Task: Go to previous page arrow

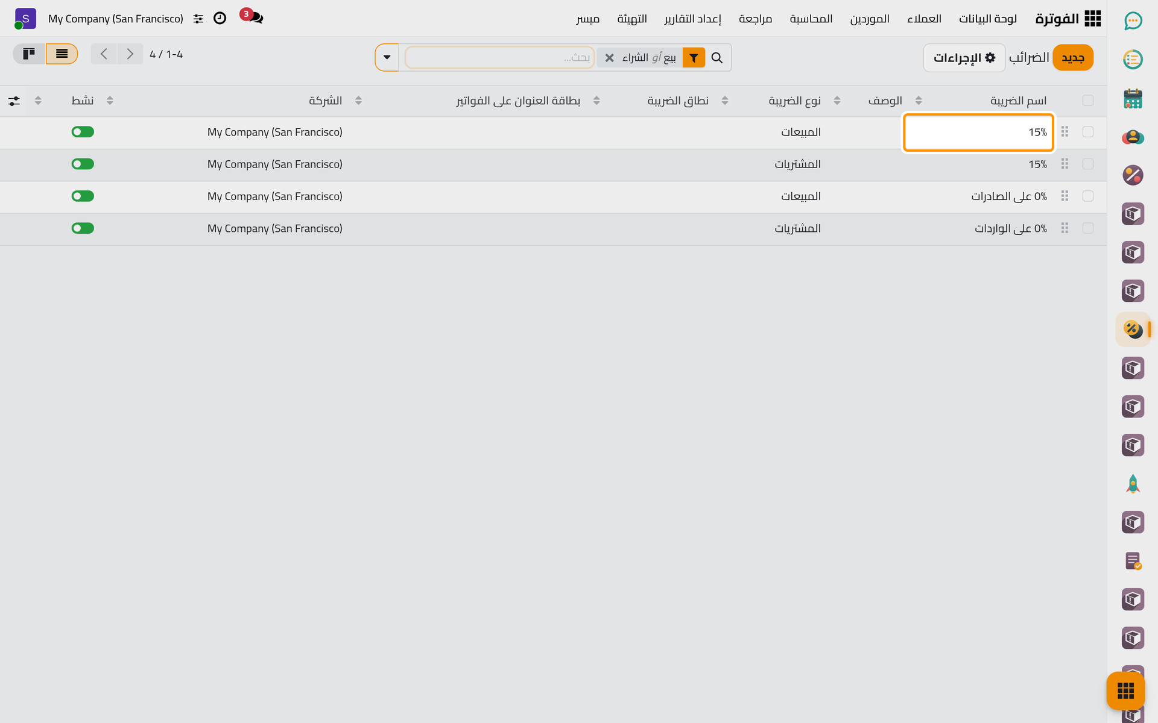Action: pyautogui.click(x=104, y=54)
